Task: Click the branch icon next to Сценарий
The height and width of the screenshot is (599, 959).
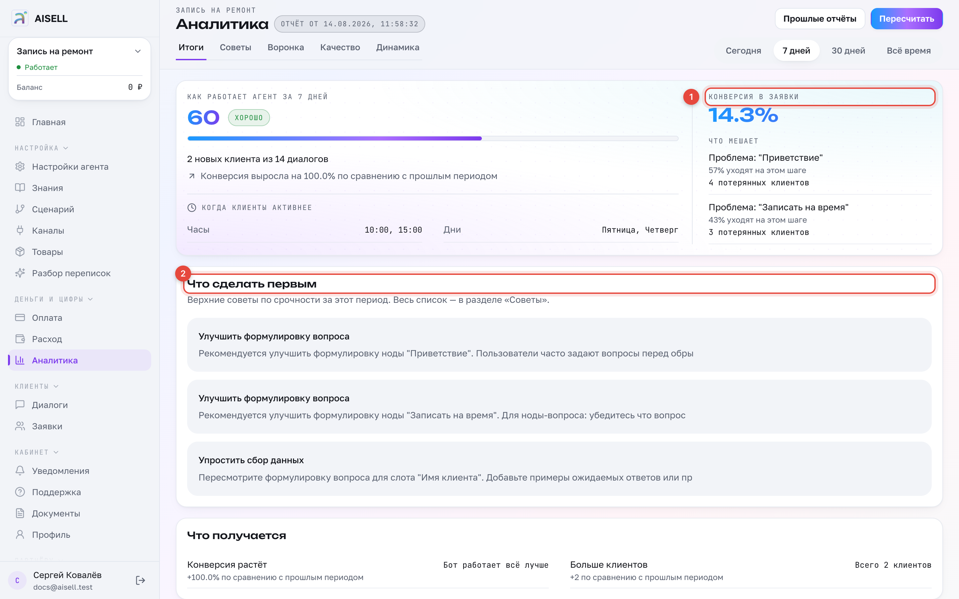Action: tap(20, 209)
